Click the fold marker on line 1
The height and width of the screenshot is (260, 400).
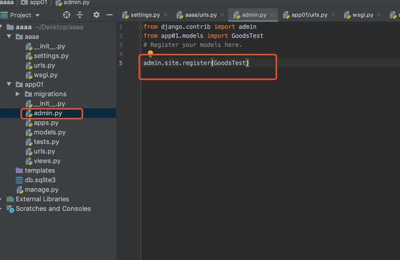pos(141,27)
